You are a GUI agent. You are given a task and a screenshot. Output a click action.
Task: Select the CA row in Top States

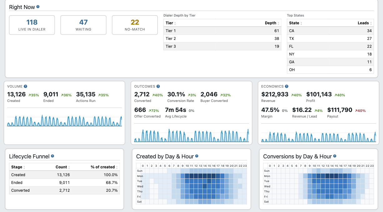coord(331,31)
